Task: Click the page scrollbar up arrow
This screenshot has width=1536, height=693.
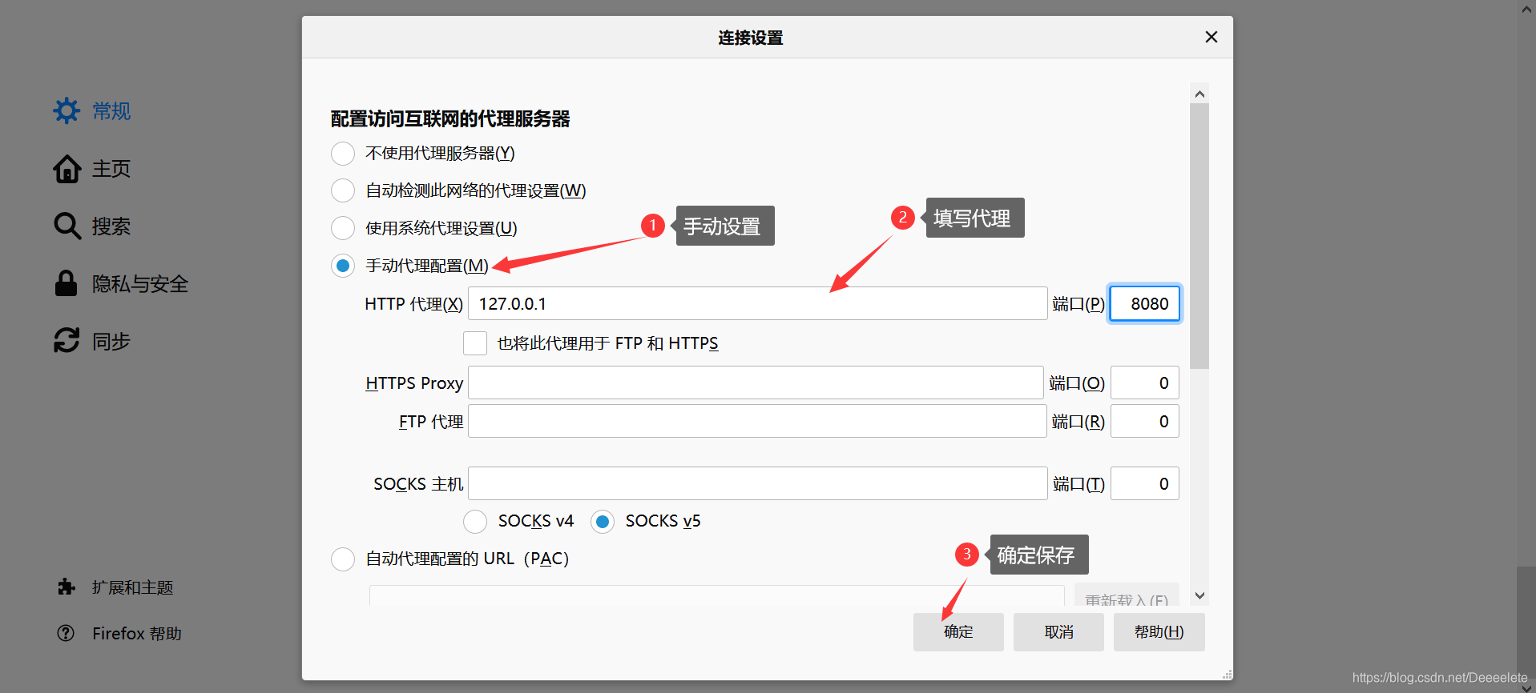Action: [x=1526, y=10]
